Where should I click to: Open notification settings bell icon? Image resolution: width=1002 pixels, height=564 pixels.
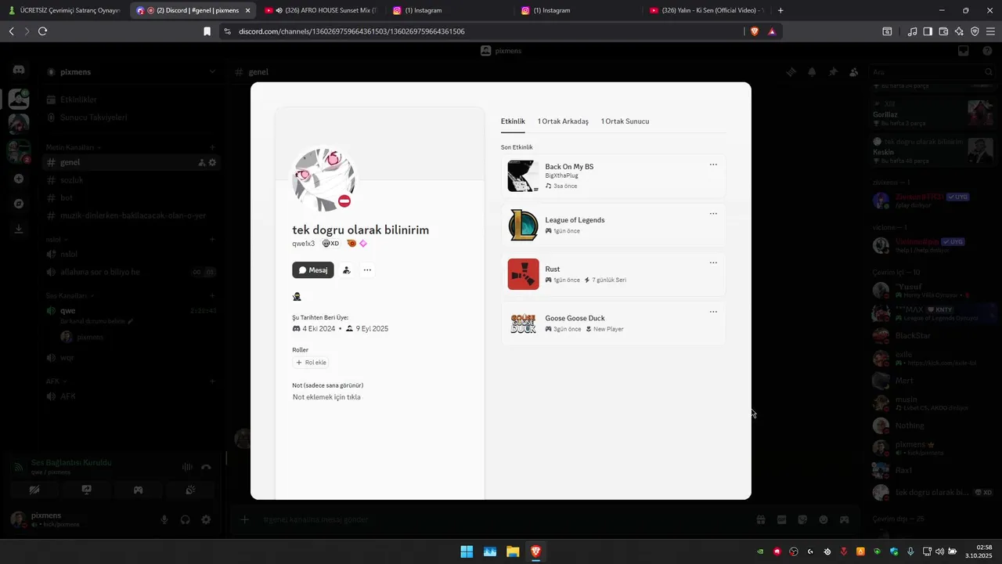coord(812,71)
